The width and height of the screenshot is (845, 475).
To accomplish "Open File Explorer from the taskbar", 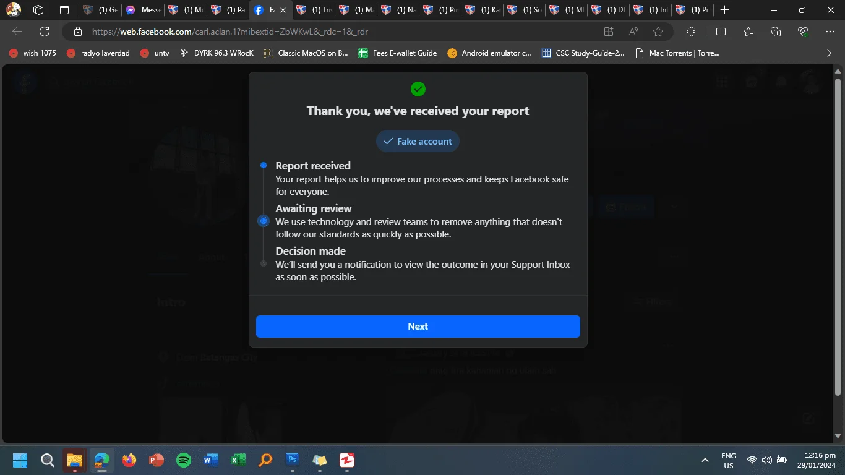I will coord(75,460).
